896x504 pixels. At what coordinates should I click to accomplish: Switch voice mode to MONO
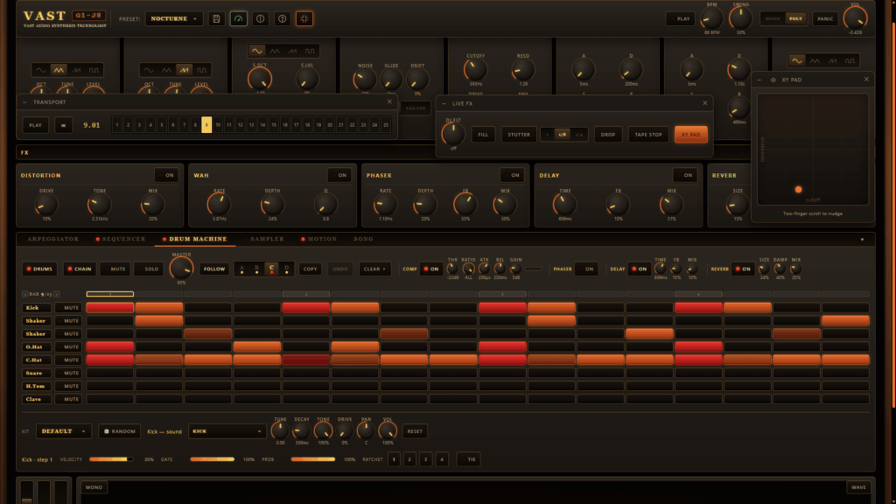(x=773, y=19)
